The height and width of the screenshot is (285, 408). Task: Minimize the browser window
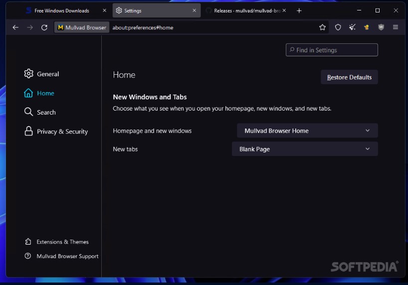point(359,10)
